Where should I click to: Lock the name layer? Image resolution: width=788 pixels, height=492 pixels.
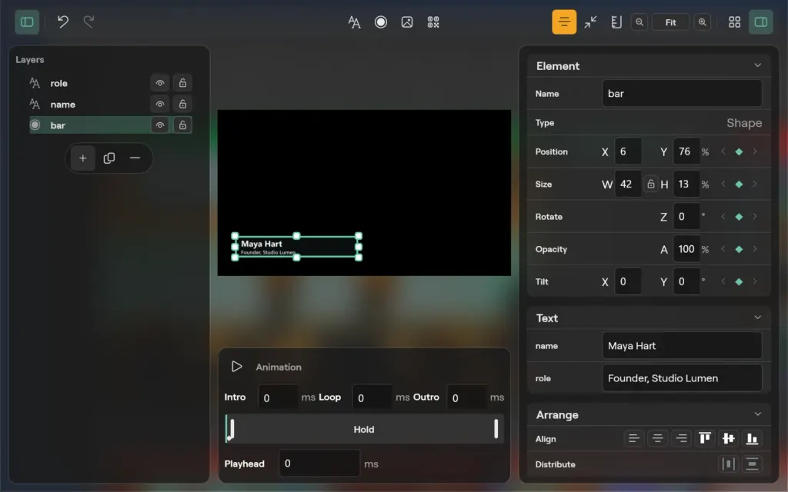pos(182,105)
